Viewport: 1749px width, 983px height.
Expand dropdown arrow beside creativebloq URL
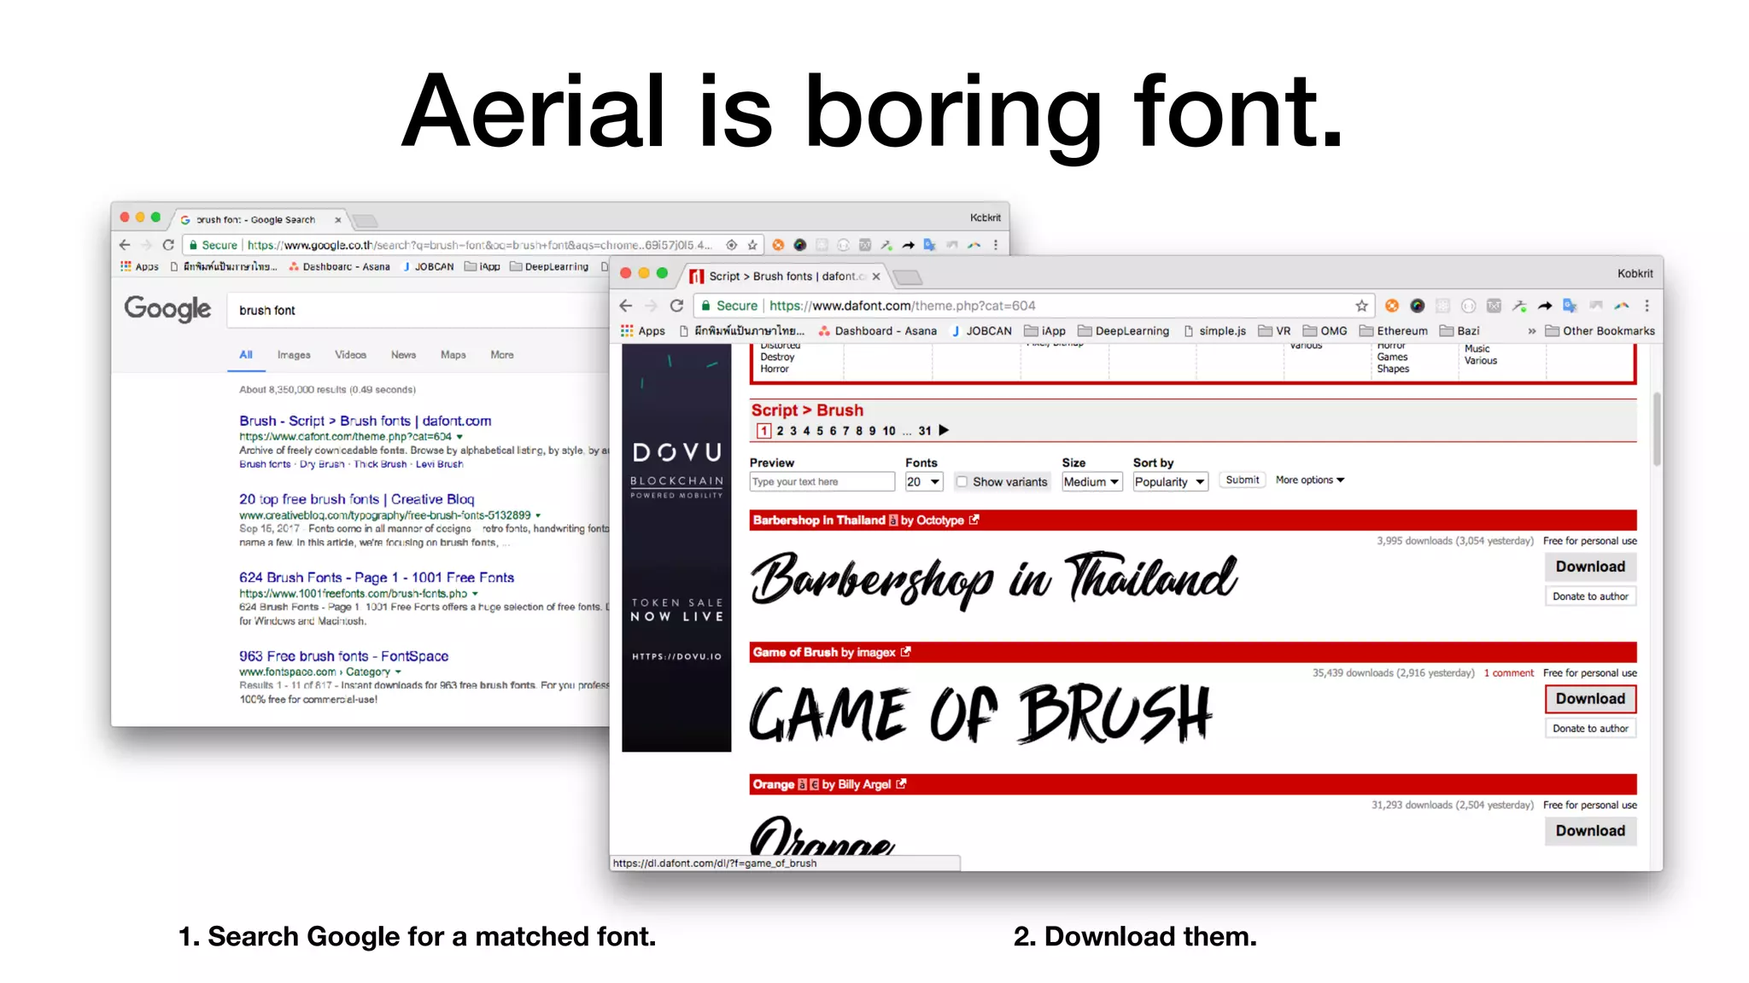click(538, 515)
